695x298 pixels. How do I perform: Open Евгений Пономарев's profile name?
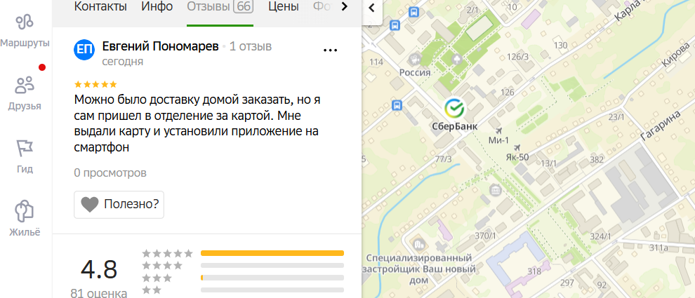point(161,46)
